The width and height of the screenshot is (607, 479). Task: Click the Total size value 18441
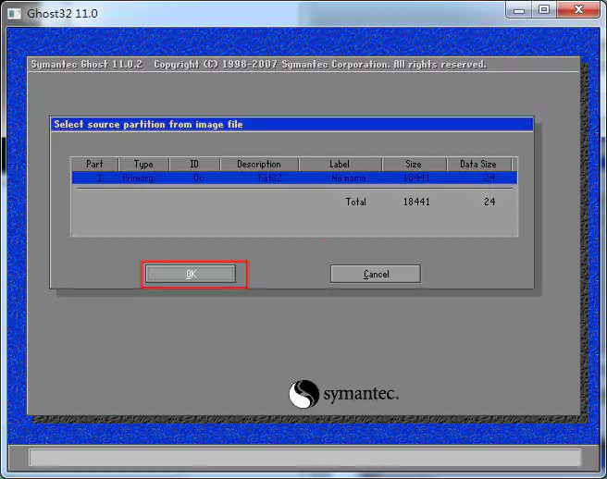tap(415, 202)
